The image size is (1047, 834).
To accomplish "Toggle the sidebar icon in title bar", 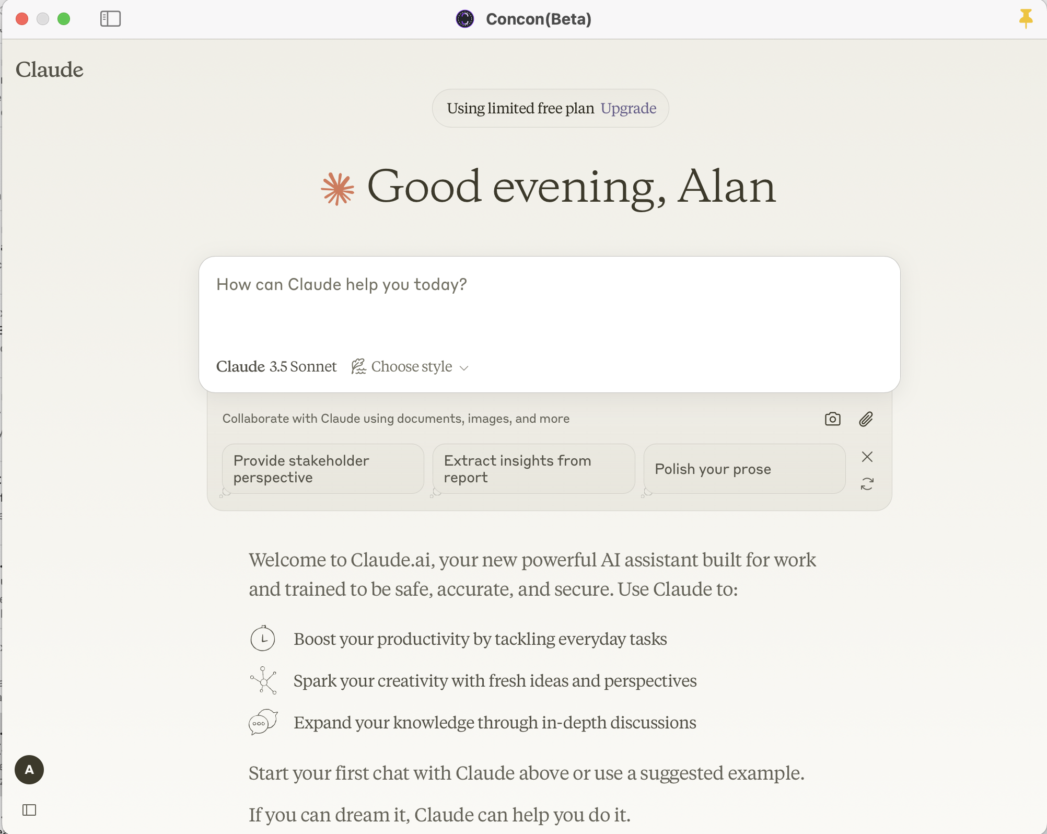I will coord(110,19).
